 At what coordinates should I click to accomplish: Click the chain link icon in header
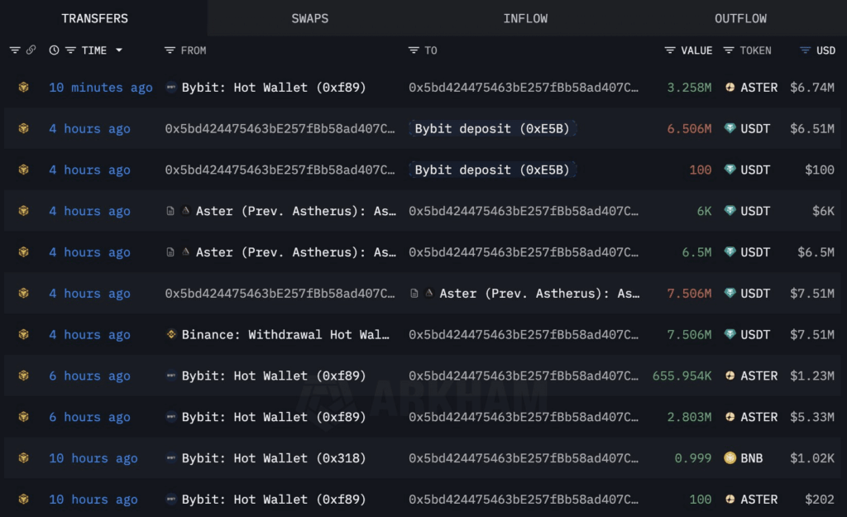coord(31,50)
